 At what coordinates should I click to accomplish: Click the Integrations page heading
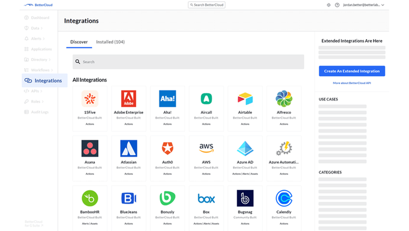[81, 21]
